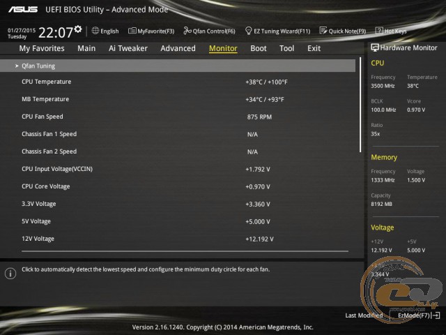Click the +1.792 V value

pyautogui.click(x=258, y=169)
